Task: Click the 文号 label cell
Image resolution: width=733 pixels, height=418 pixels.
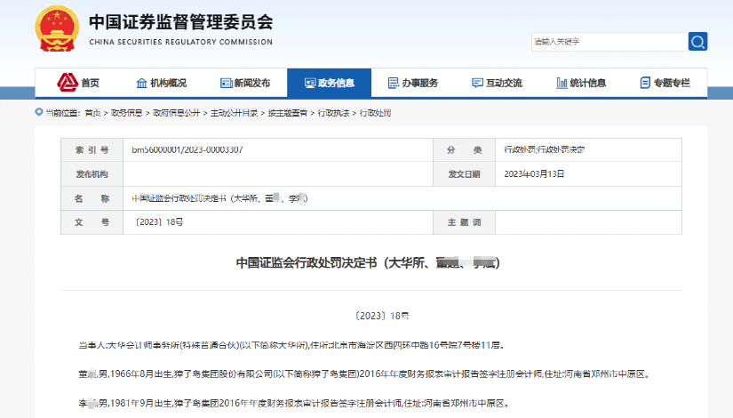Action: [x=92, y=222]
